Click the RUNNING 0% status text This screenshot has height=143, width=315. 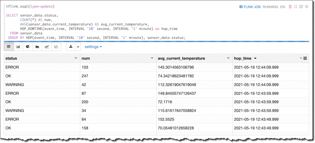point(274,7)
